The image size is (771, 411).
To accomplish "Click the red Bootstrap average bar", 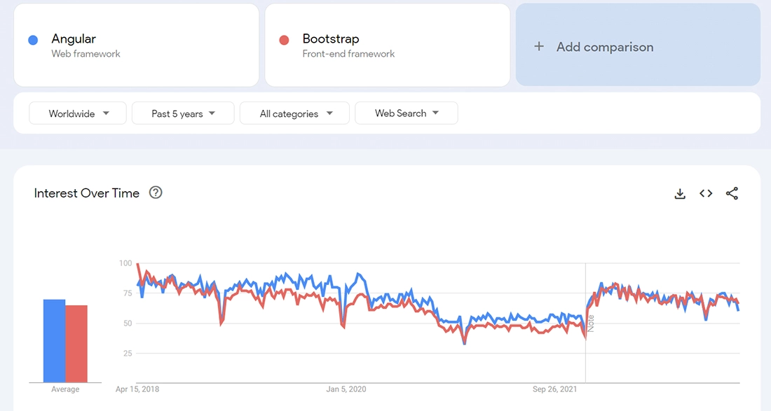I will (76, 344).
